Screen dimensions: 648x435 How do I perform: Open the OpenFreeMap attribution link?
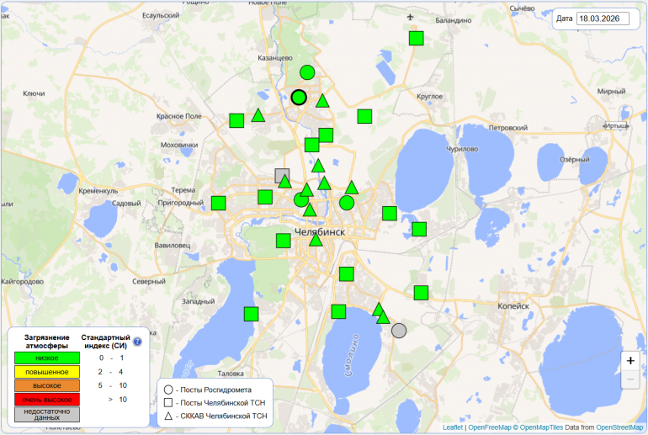[x=488, y=427]
